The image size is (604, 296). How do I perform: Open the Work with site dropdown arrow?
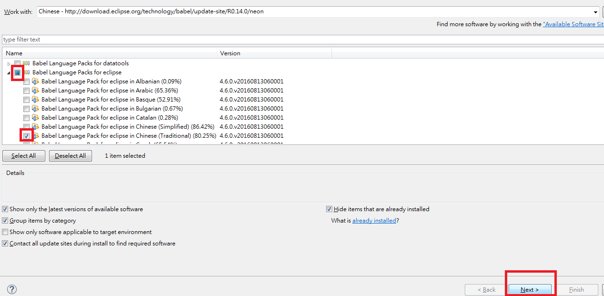point(596,12)
